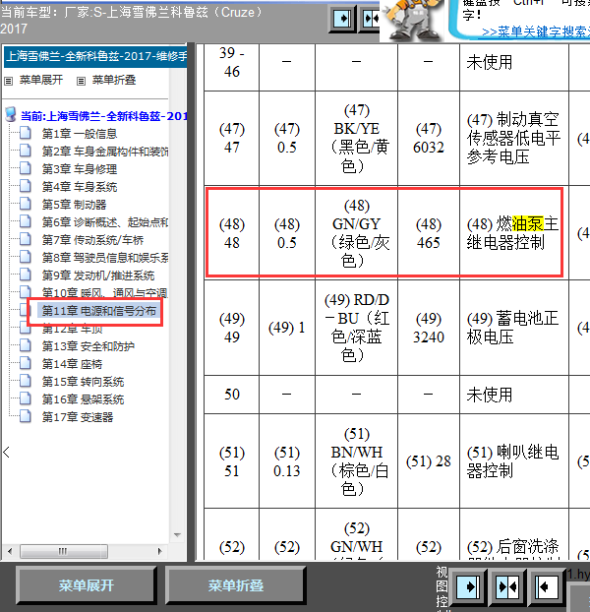
Task: Open 第8章 驾驶员信息和娱乐系统
Action: 105,258
